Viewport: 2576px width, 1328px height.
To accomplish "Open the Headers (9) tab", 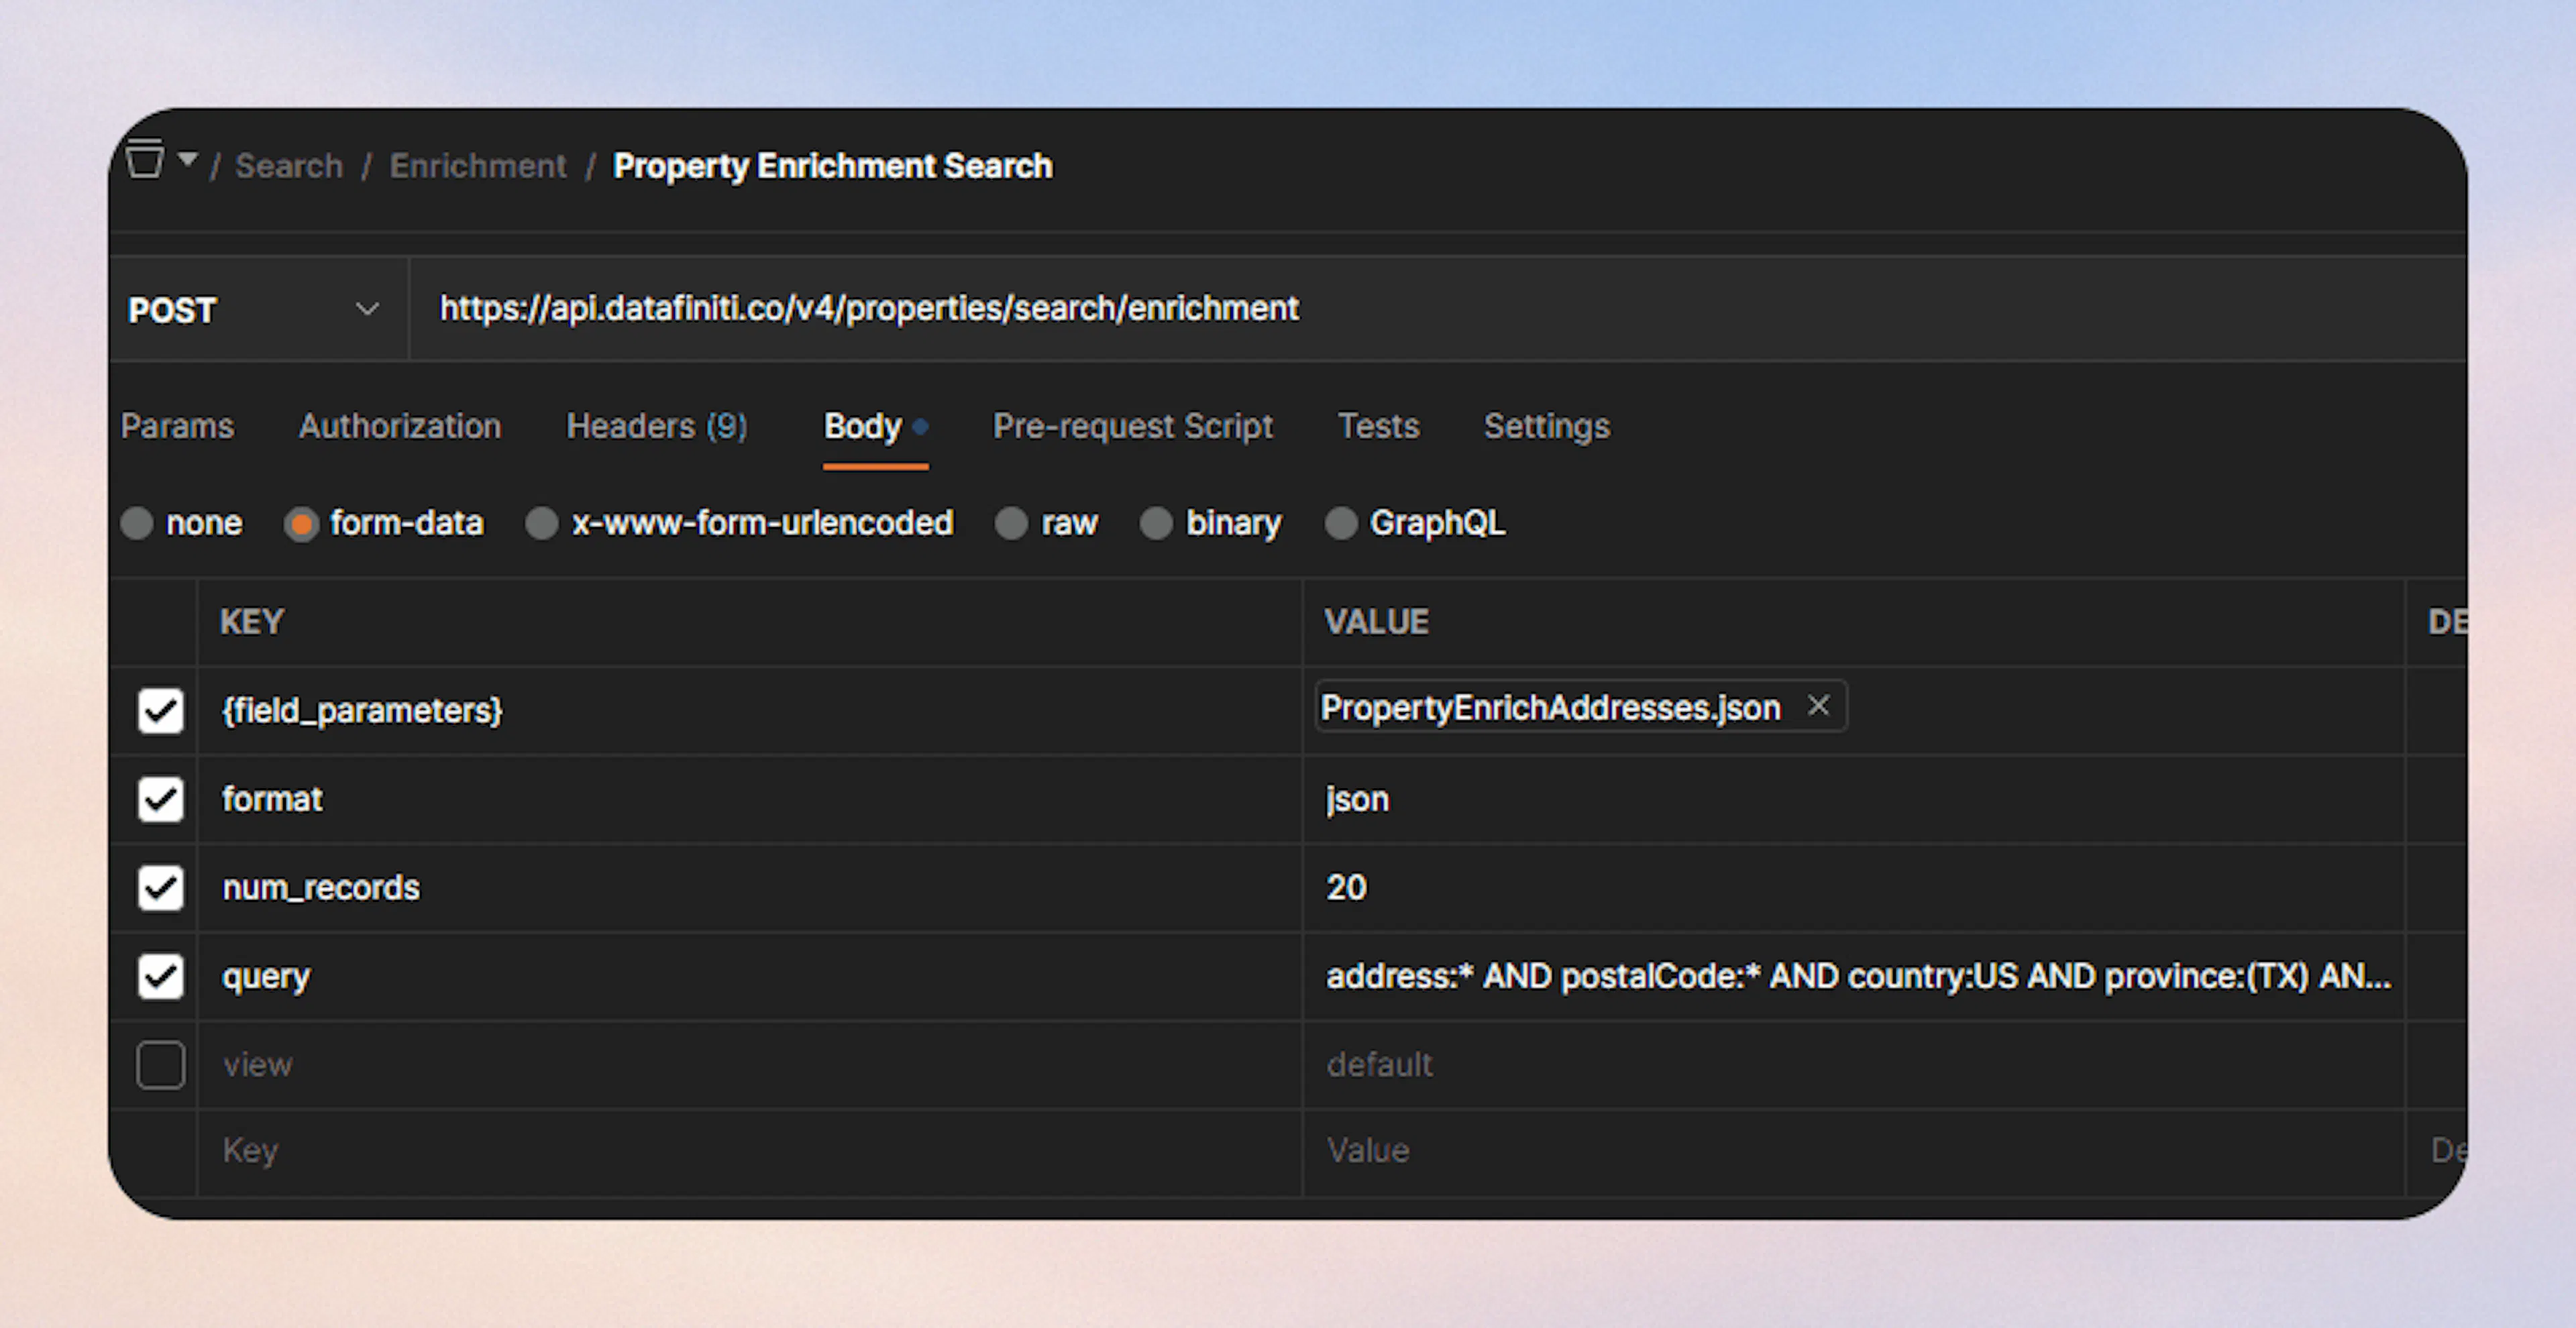I will (656, 426).
